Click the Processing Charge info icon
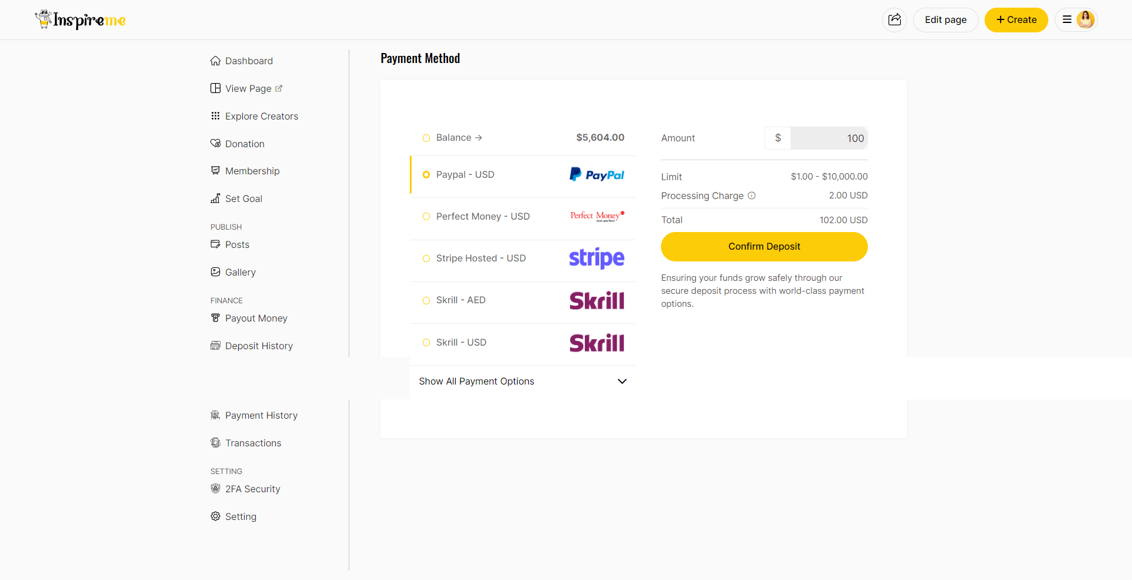This screenshot has width=1132, height=580. tap(752, 195)
